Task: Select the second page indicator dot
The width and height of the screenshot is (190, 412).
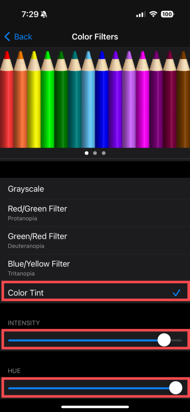Action: point(95,153)
